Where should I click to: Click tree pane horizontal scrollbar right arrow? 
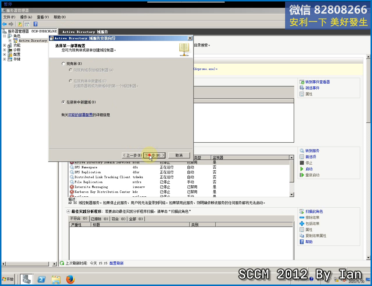(x=54, y=264)
